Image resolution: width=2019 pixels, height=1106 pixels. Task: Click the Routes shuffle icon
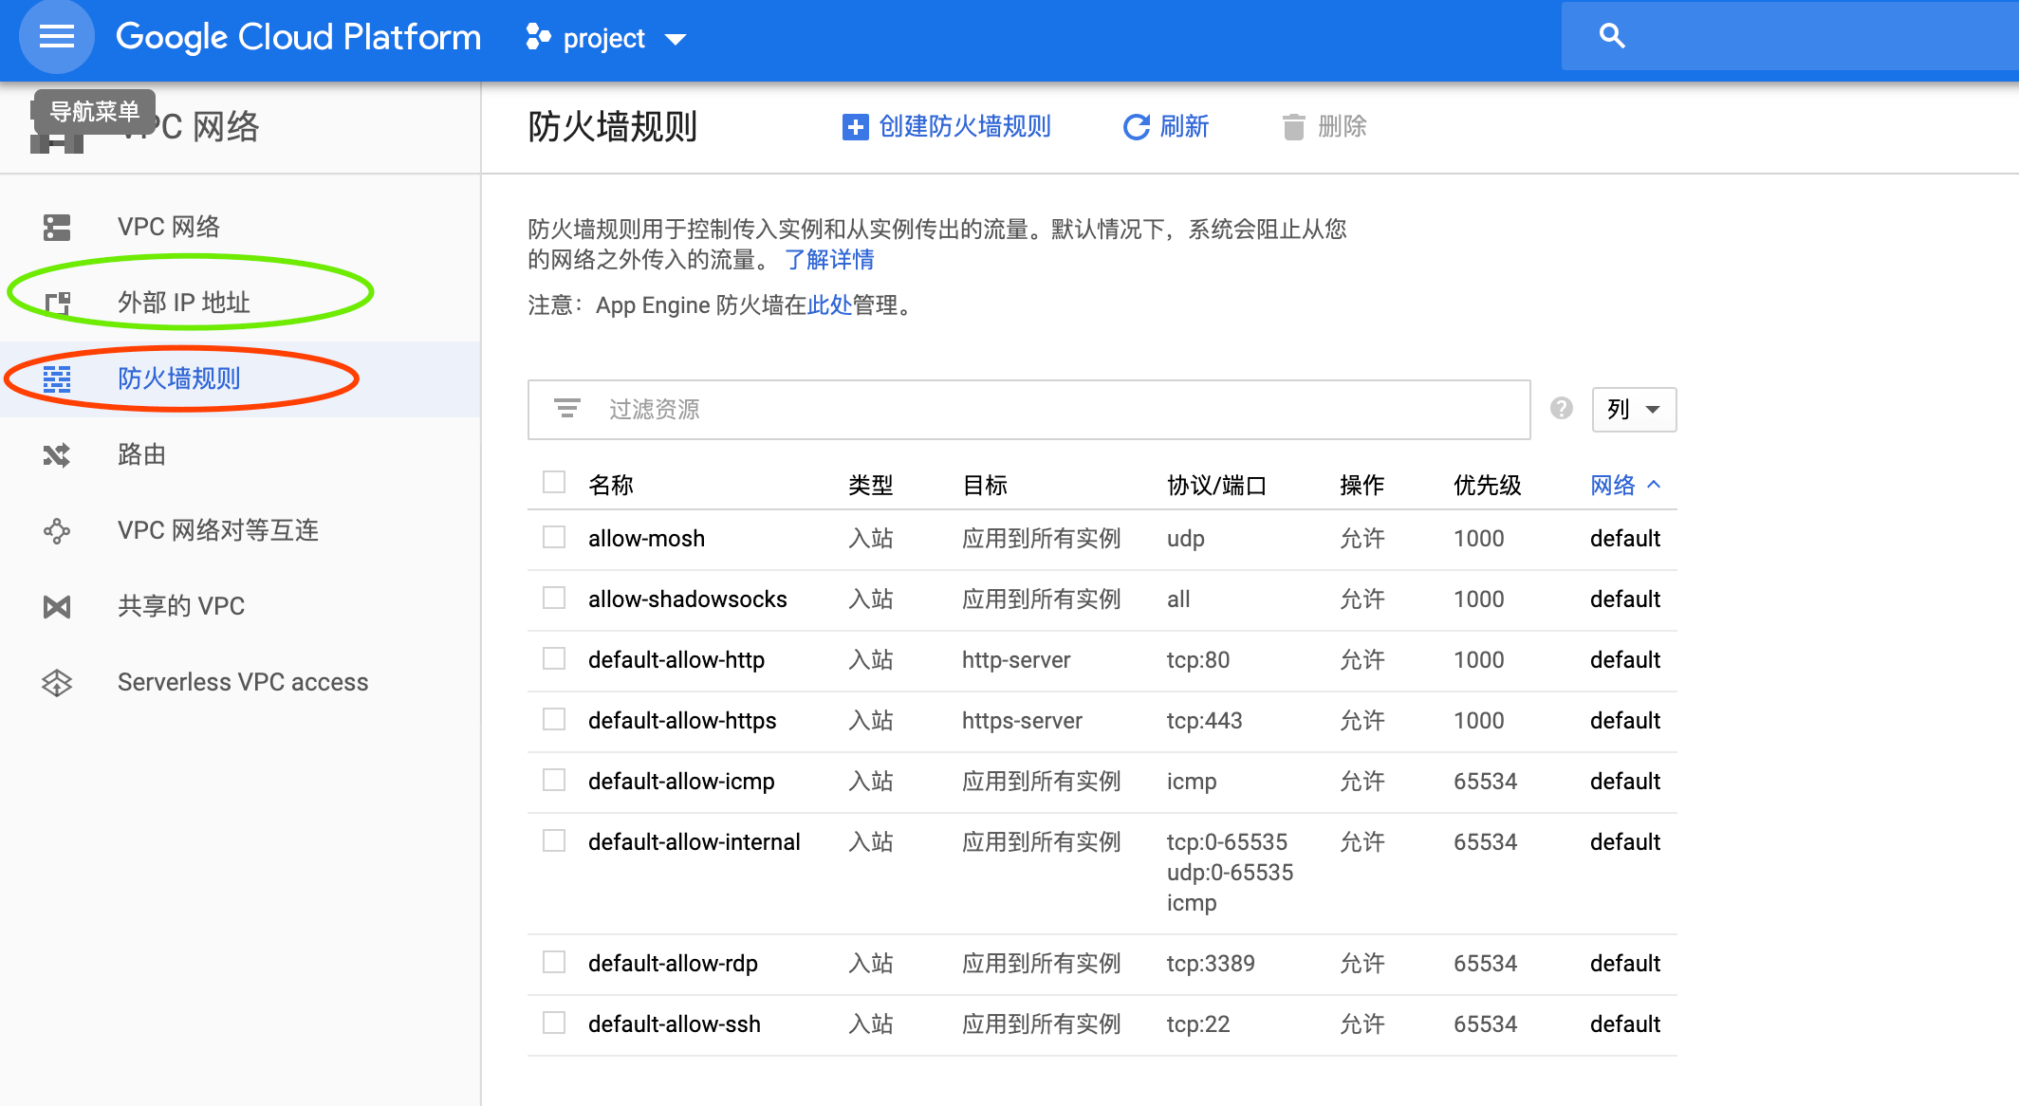point(57,454)
